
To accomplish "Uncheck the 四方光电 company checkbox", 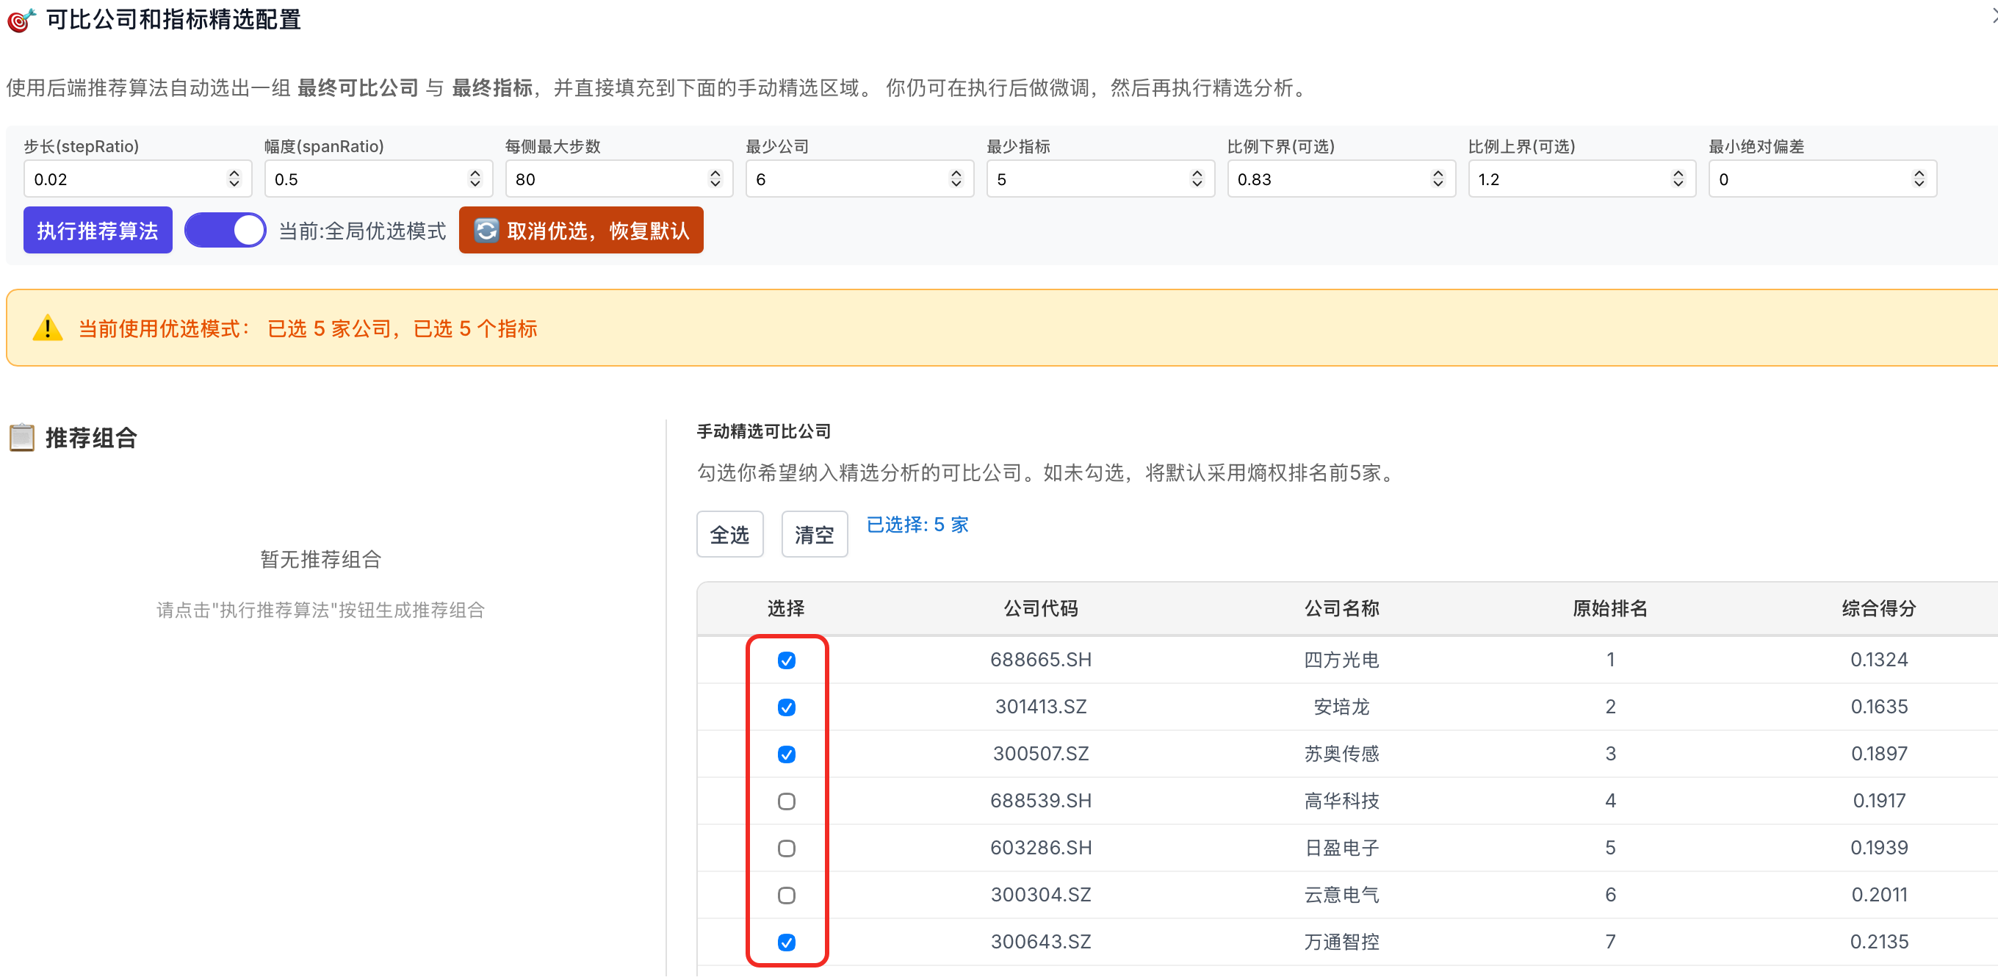I will click(787, 660).
